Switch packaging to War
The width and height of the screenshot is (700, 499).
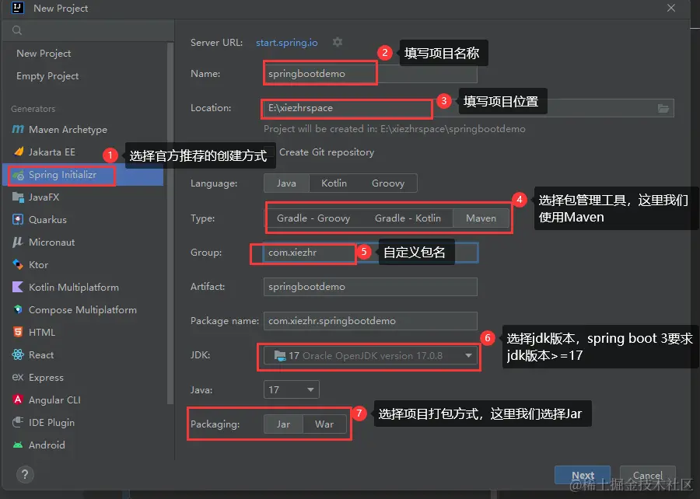[x=324, y=424]
